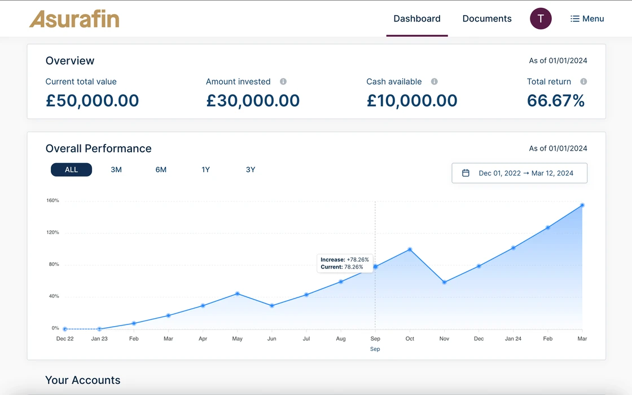The height and width of the screenshot is (395, 632).
Task: Click the £30,000.00 amount invested
Action: tap(253, 100)
